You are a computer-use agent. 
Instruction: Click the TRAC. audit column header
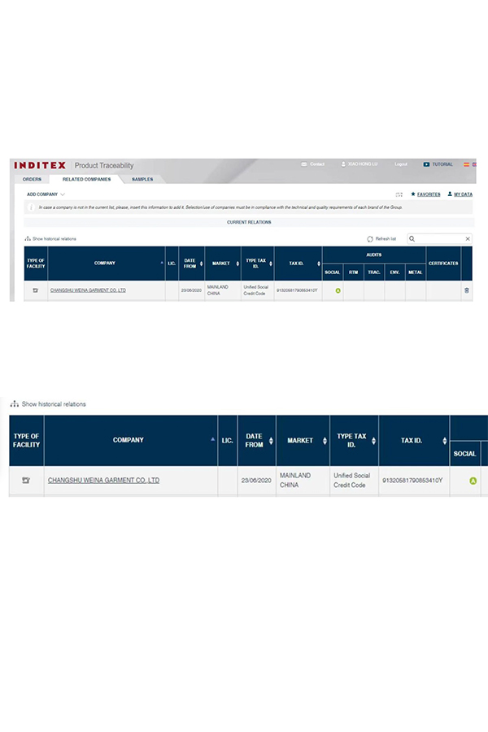(374, 272)
